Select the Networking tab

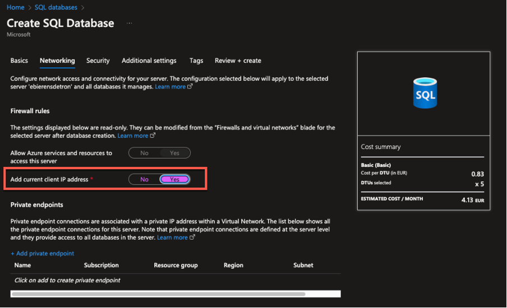pyautogui.click(x=57, y=60)
